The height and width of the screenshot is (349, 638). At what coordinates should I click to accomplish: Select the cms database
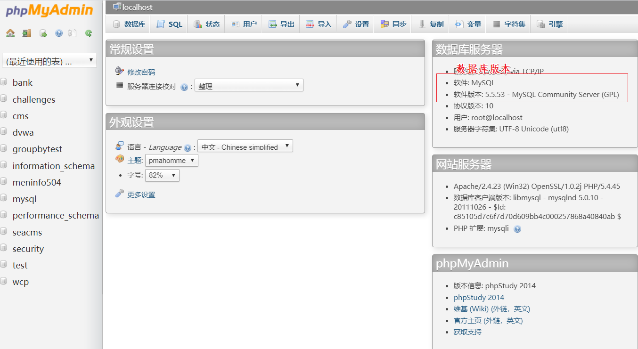pos(20,116)
